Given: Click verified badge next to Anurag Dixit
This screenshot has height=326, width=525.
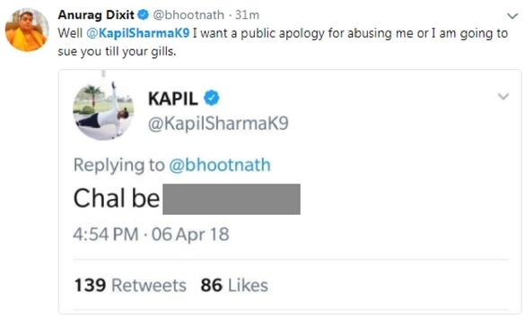Looking at the screenshot, I should 144,14.
